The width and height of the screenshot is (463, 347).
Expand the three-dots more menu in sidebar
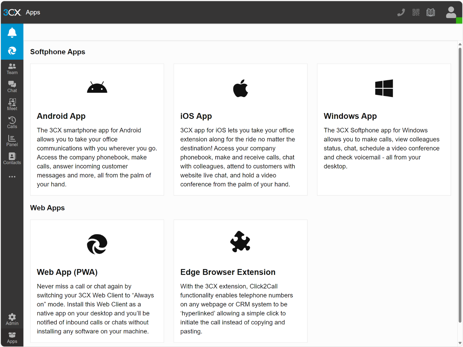12,177
